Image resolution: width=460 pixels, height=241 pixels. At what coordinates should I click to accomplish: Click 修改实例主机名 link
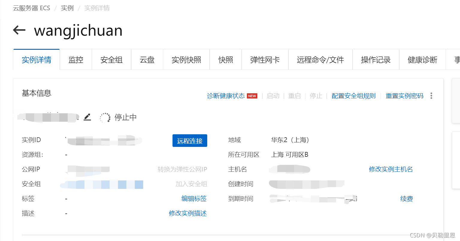pos(391,169)
